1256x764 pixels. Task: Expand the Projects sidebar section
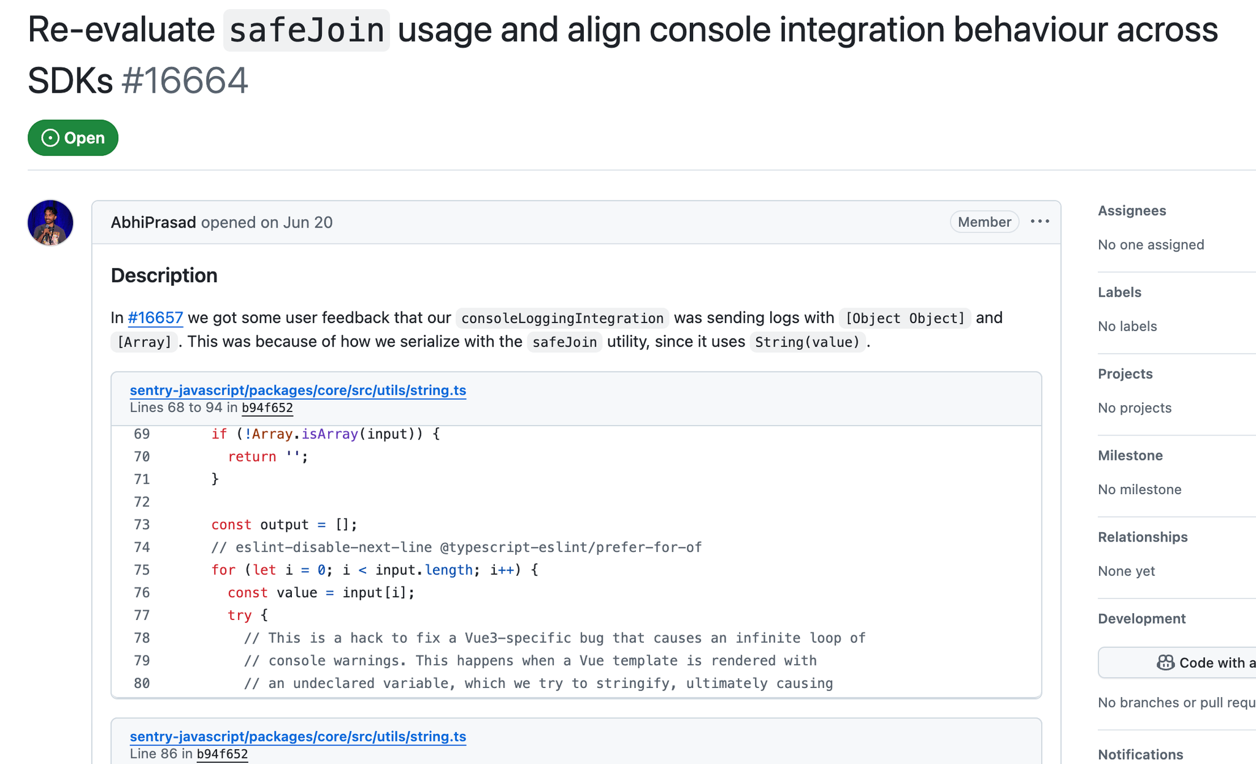point(1125,374)
